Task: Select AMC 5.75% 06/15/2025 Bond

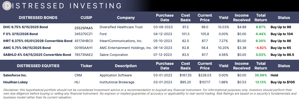Action: tap(27, 48)
